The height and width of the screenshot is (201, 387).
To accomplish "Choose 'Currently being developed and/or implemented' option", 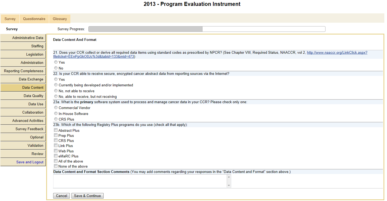I will pyautogui.click(x=56, y=85).
